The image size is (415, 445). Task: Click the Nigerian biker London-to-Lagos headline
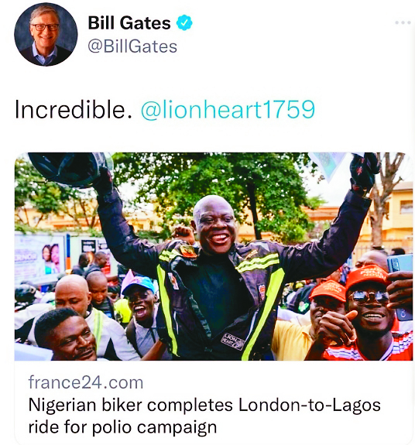tap(204, 405)
